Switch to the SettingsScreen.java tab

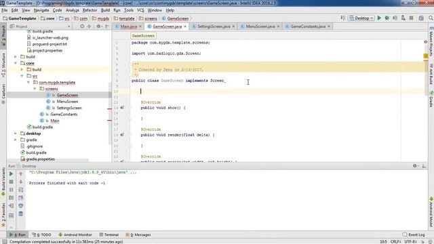[x=214, y=26]
